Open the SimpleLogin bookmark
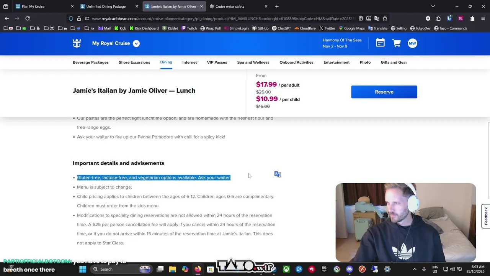Image resolution: width=490 pixels, height=276 pixels. tap(236, 28)
